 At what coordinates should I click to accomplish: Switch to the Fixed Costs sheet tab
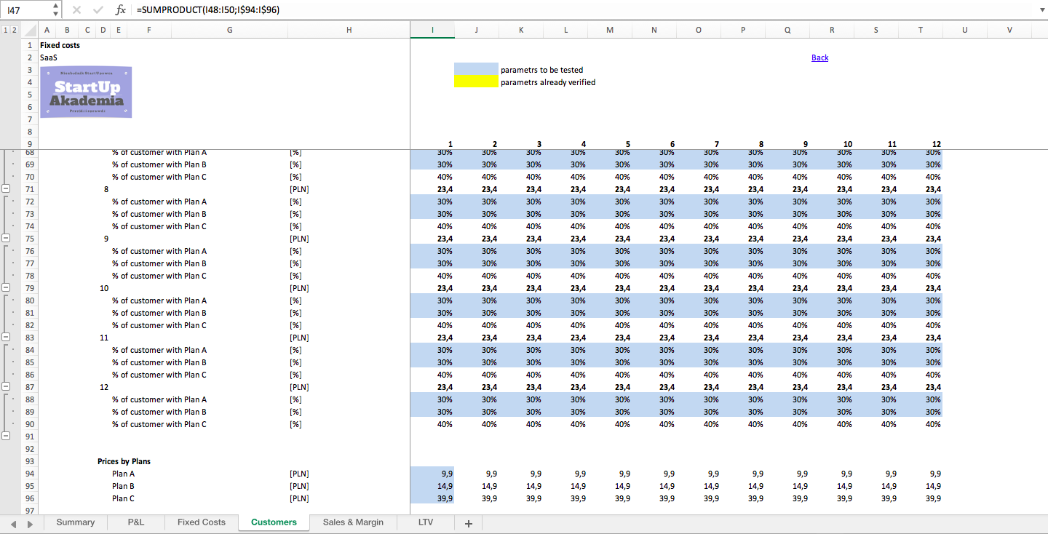[x=202, y=522]
